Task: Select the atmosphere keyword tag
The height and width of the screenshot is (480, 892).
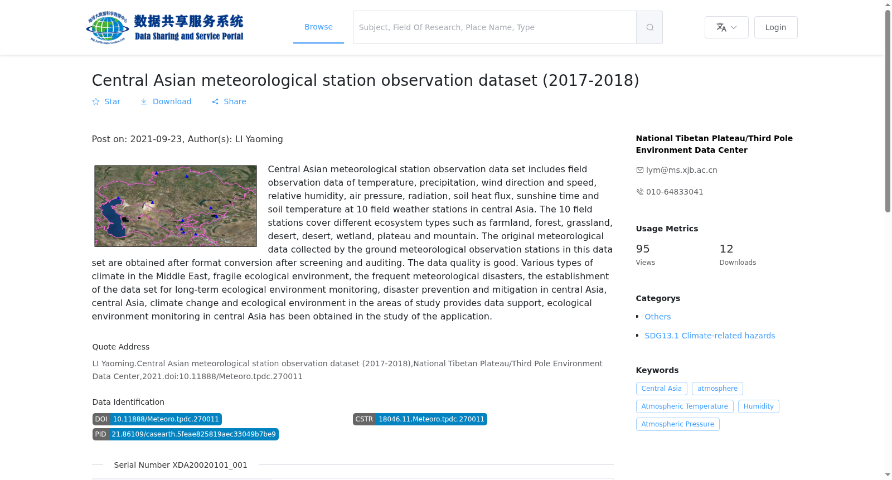Action: coord(717,389)
